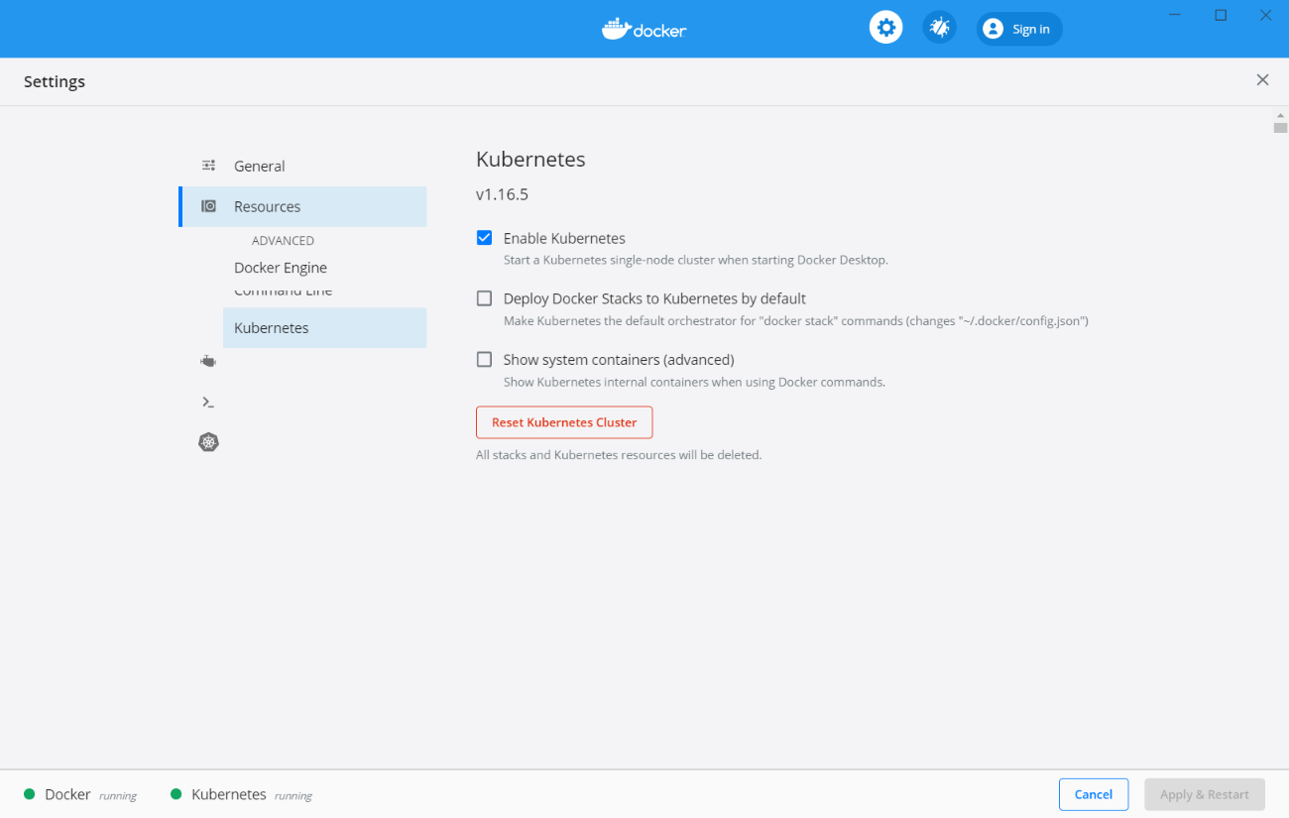Uncheck the Enable Kubernetes checkbox

click(484, 238)
